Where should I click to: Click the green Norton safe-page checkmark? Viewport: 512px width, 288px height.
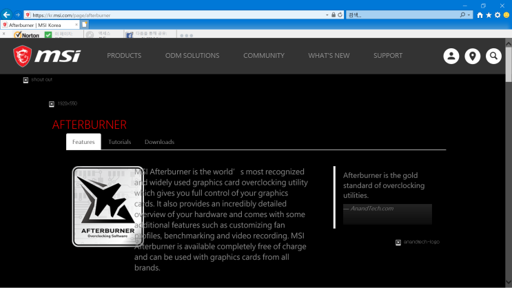point(48,34)
